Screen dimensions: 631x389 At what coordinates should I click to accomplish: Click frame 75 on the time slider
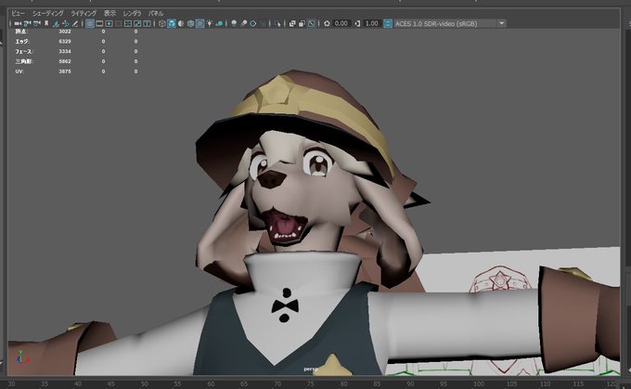[x=311, y=384]
